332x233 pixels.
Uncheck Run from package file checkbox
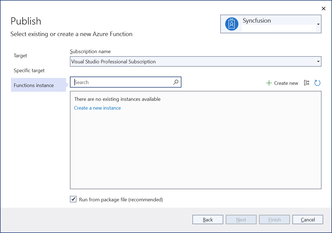tap(73, 199)
